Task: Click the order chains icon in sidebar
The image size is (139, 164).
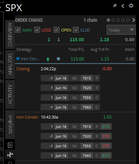Action: [x=10, y=155]
